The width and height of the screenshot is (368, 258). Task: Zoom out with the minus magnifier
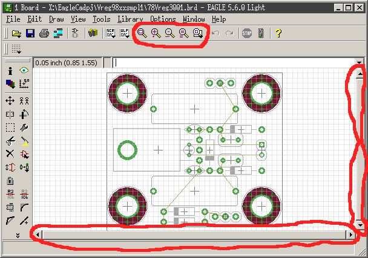click(170, 33)
